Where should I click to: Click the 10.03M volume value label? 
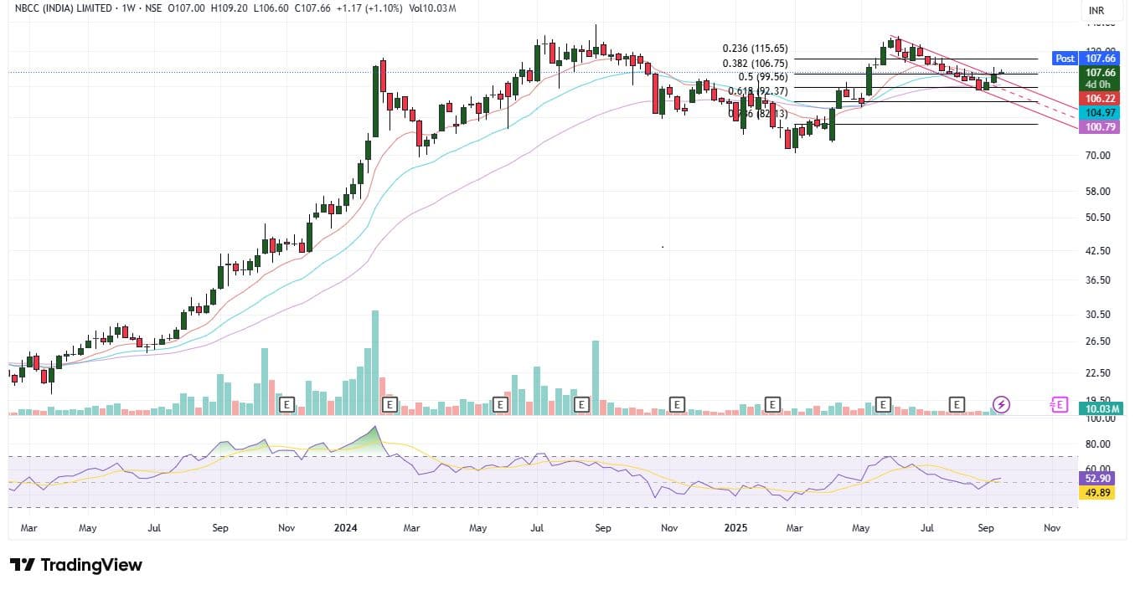[1099, 408]
